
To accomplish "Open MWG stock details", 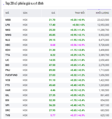I will (x=8, y=35).
